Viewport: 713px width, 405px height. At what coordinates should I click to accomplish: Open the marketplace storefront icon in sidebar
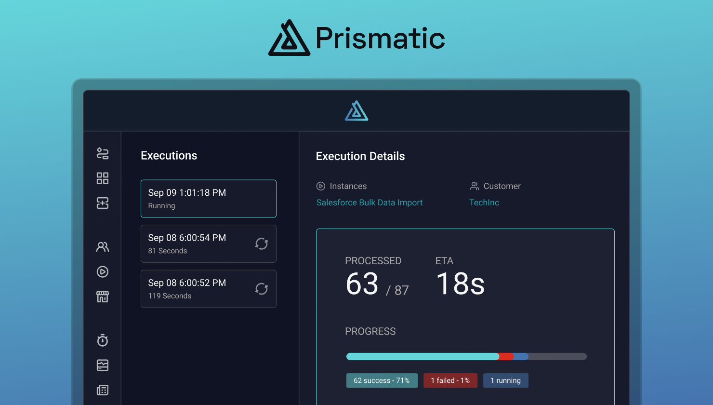click(103, 297)
